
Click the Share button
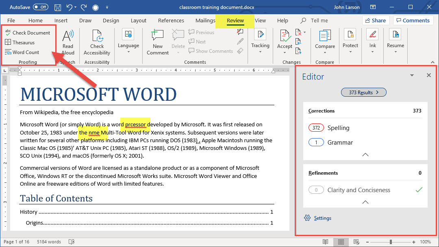click(376, 20)
